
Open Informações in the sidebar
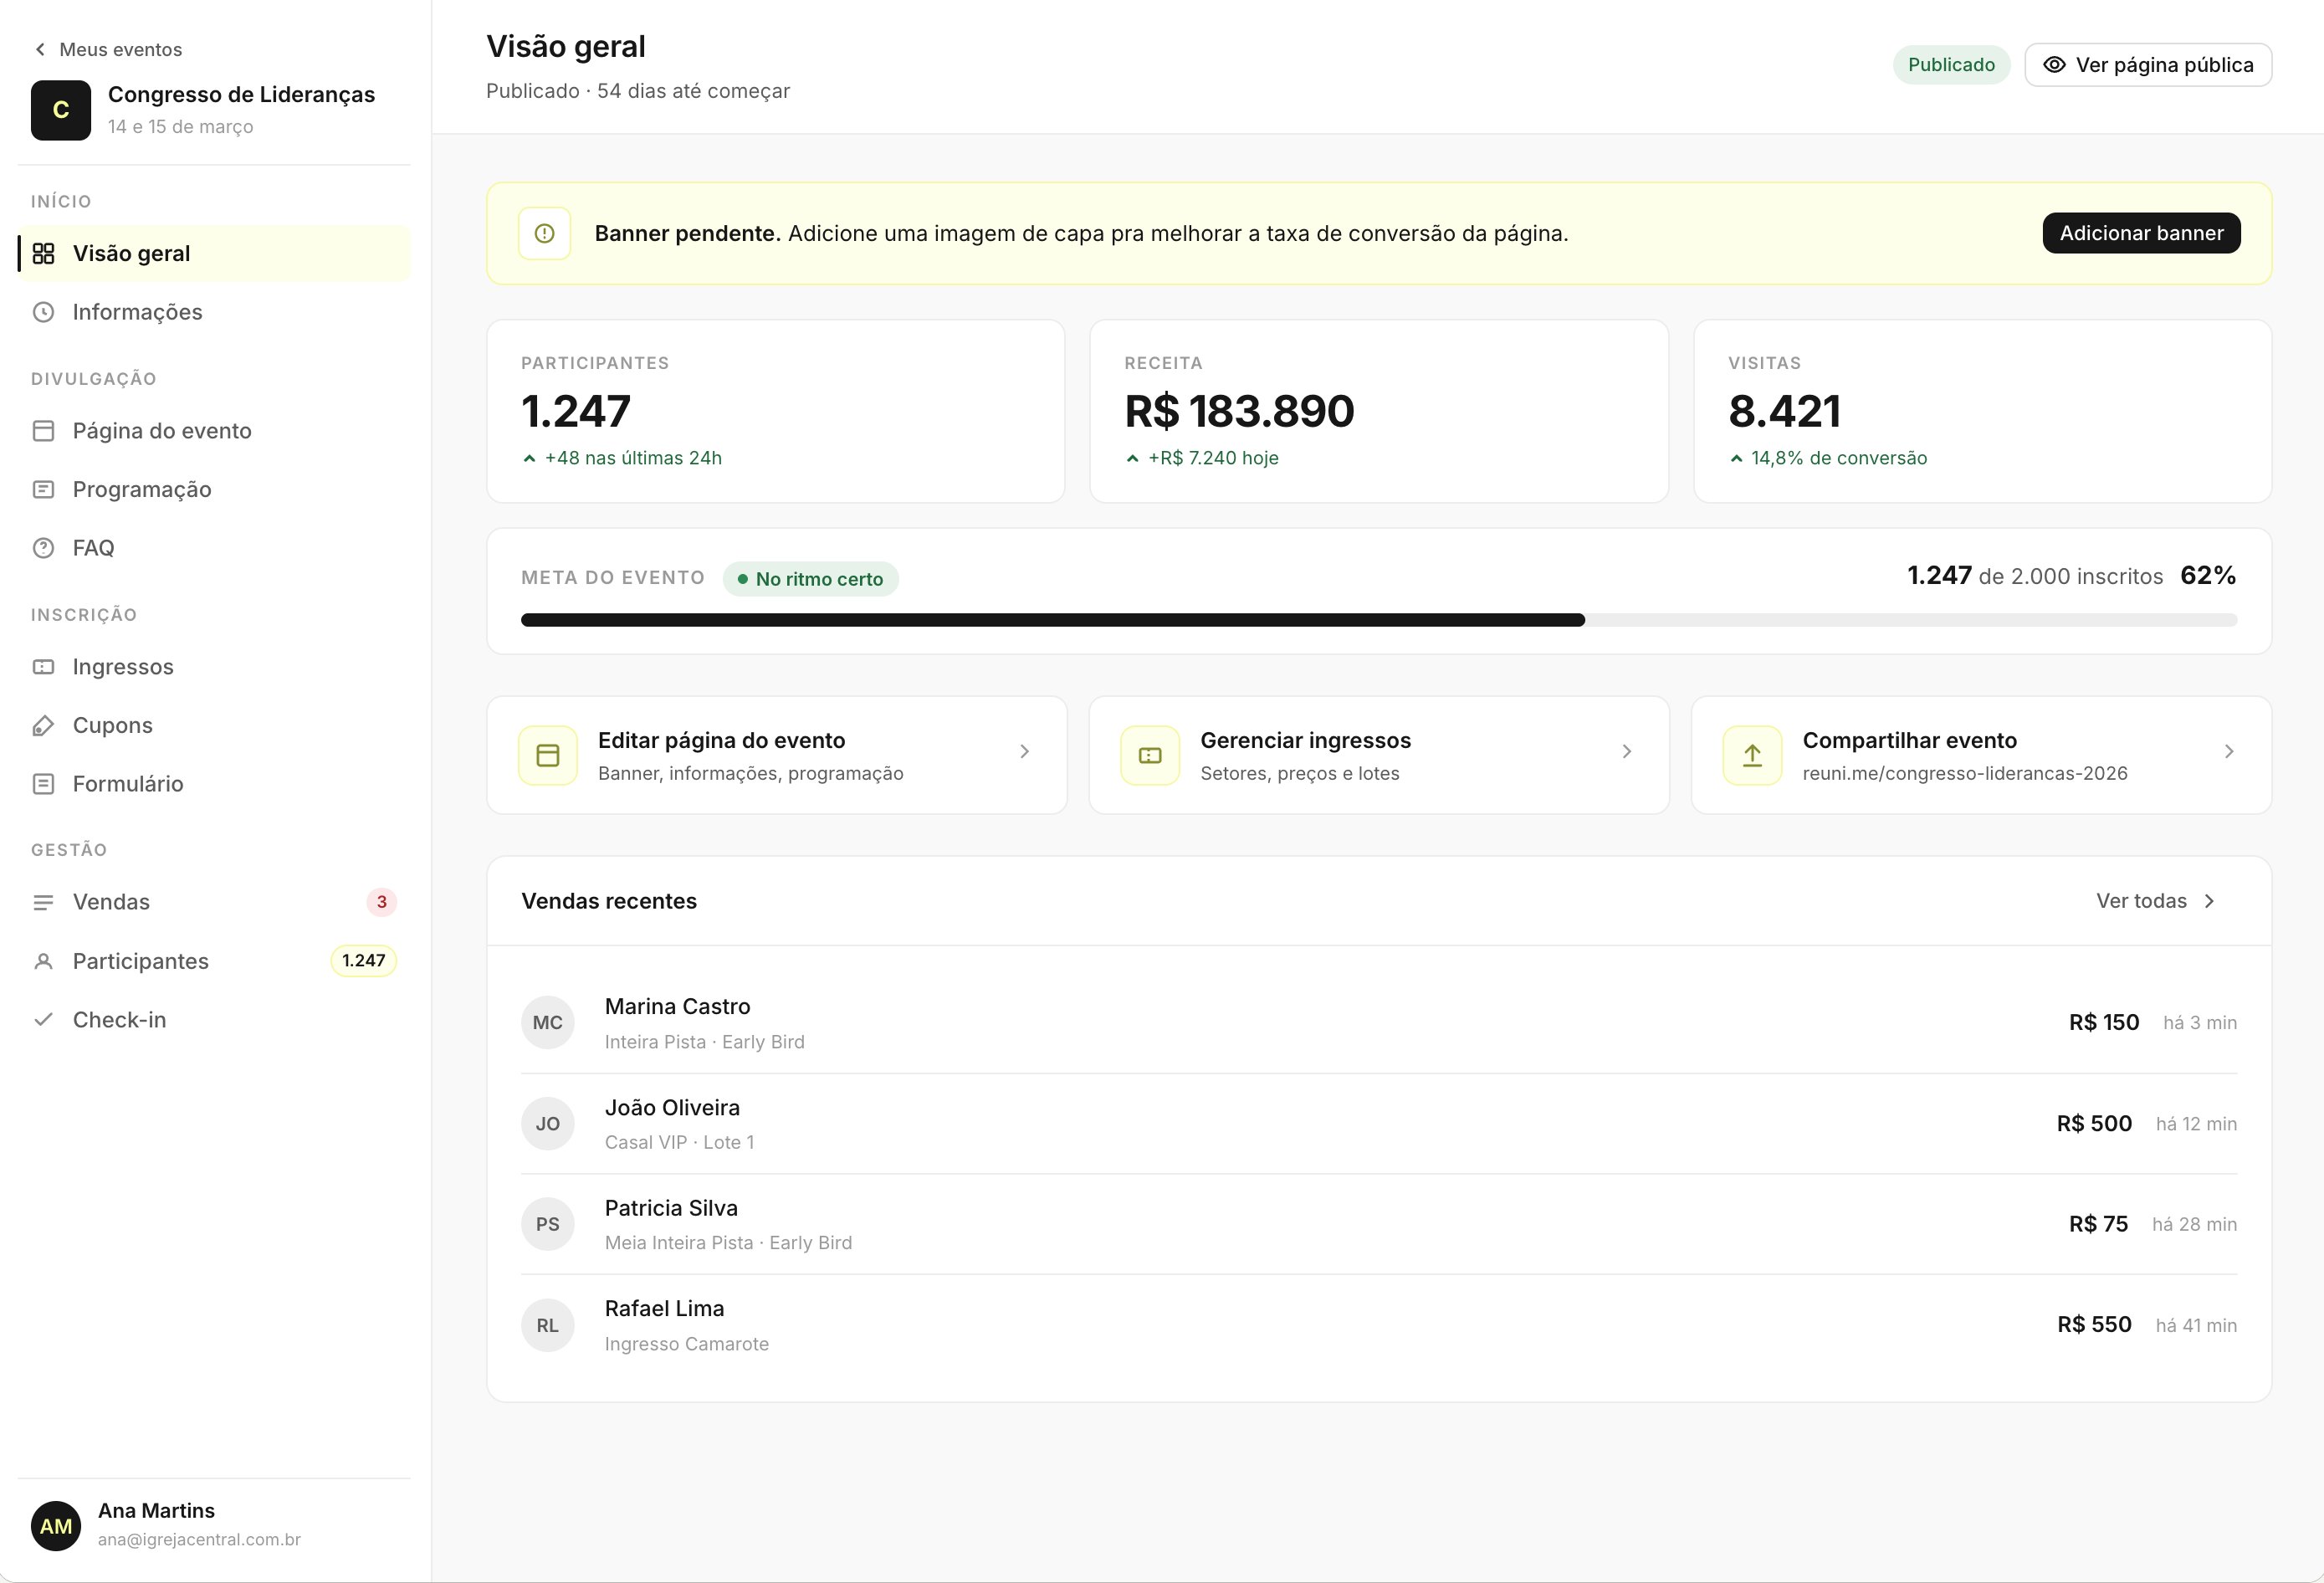point(214,312)
